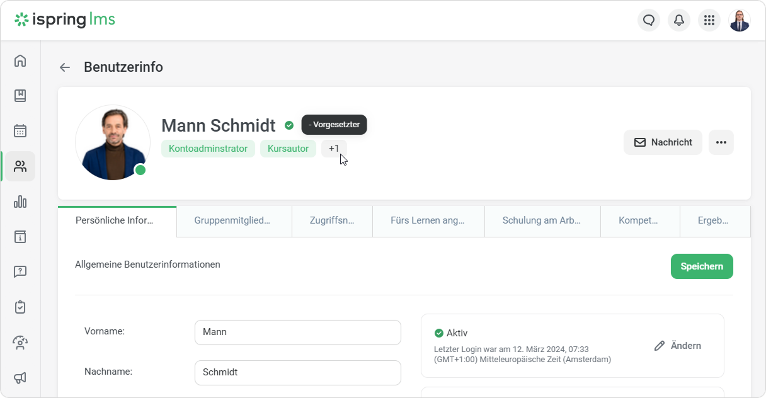Screen dimensions: 766x398
Task: Switch to the Gruppenmitglied... tab
Action: click(234, 221)
